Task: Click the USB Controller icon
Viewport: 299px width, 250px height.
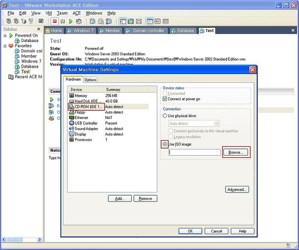Action: tap(72, 123)
